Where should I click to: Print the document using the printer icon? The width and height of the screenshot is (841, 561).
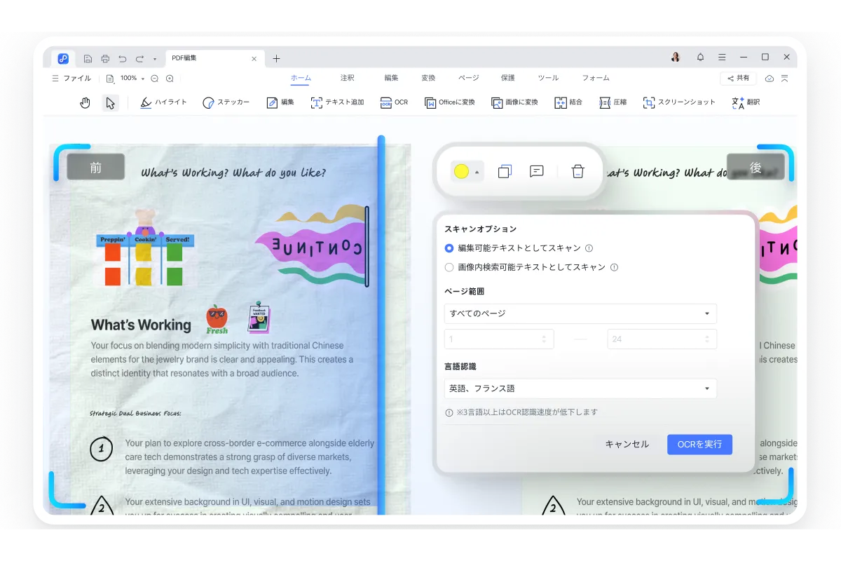coord(105,58)
